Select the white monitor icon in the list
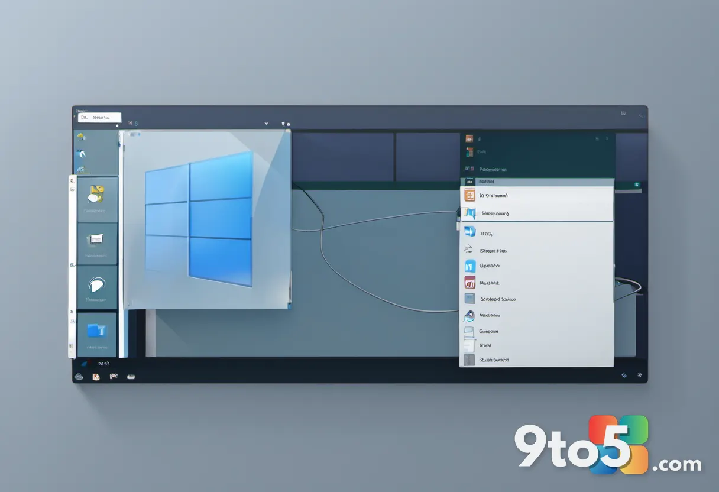Screen dimensions: 719x492 pyautogui.click(x=469, y=331)
